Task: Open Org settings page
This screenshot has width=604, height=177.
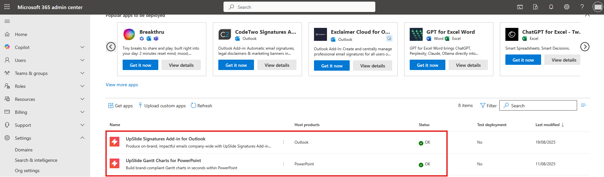Action: click(27, 171)
